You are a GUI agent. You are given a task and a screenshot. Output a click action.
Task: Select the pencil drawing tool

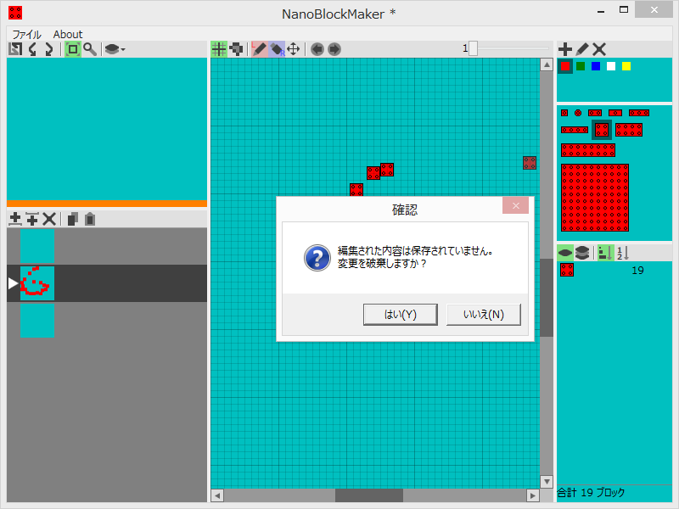(259, 48)
